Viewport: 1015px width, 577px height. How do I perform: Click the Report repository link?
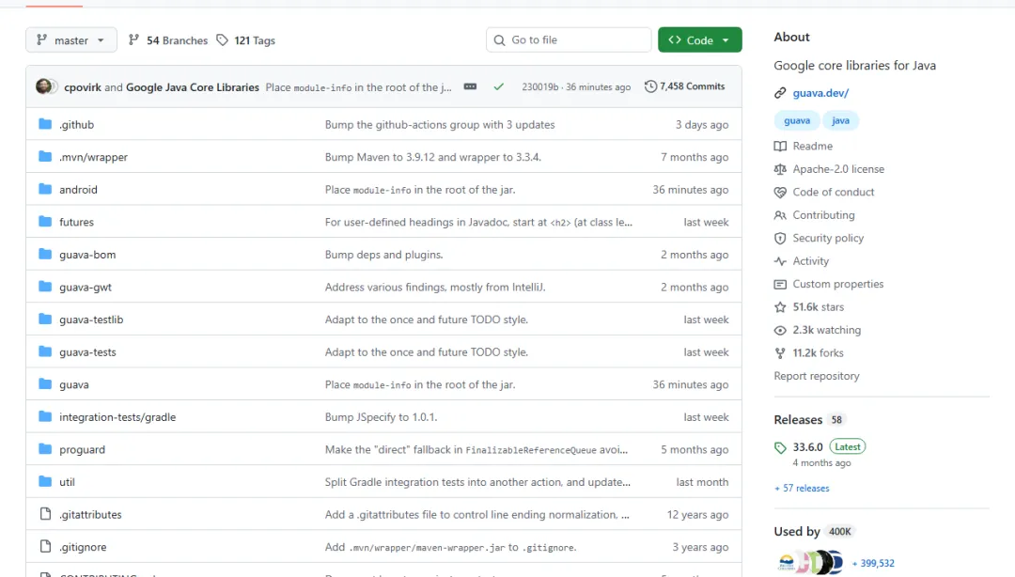[x=817, y=376]
